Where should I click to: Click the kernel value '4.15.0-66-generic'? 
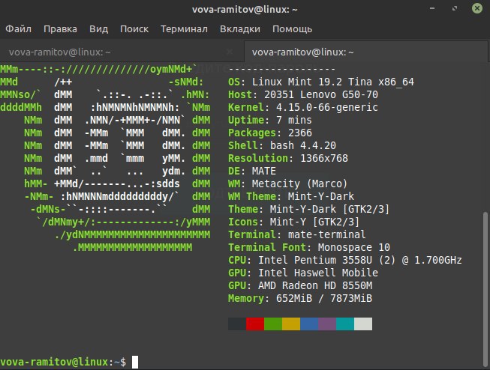click(x=327, y=107)
